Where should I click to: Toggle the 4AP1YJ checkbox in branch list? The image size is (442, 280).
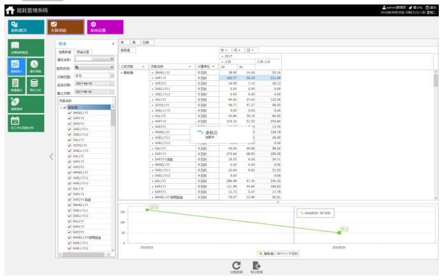point(70,162)
